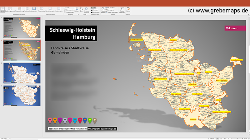Select slide 3 thumbnail with blue map
Screen dimensions: 250x140
[22, 72]
